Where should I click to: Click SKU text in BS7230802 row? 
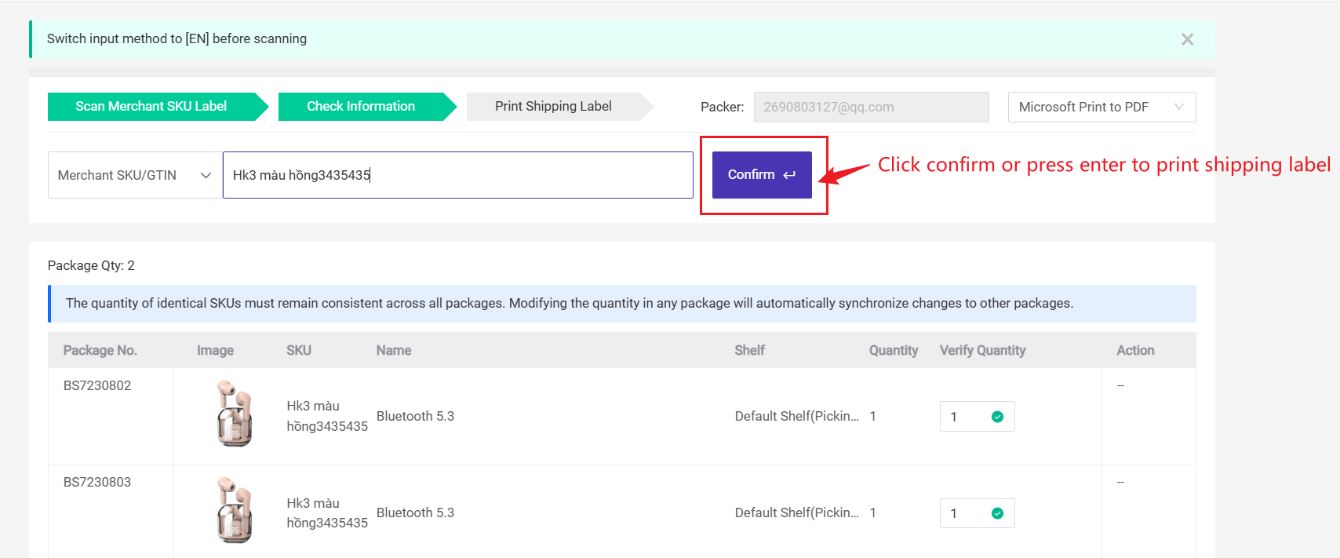point(326,416)
